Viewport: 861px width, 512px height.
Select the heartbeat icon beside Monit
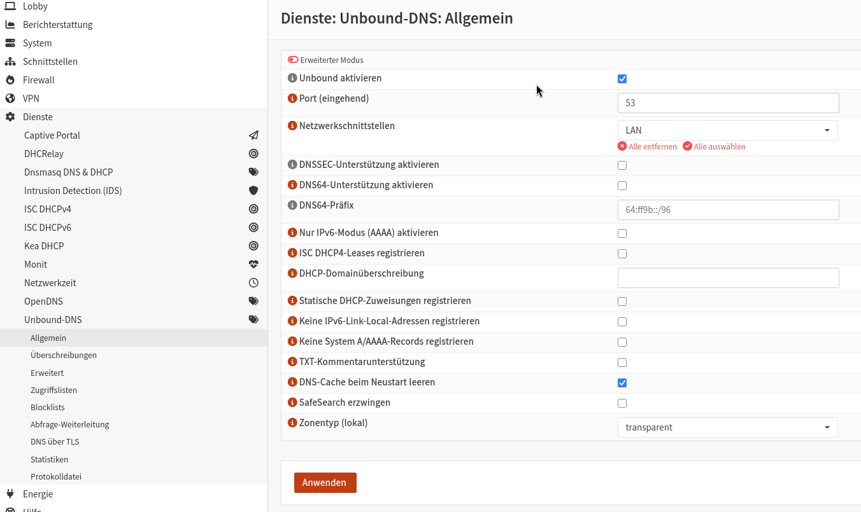tap(253, 264)
